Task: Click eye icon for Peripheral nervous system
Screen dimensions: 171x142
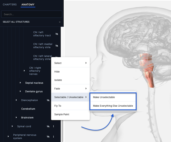Action: pos(48,136)
